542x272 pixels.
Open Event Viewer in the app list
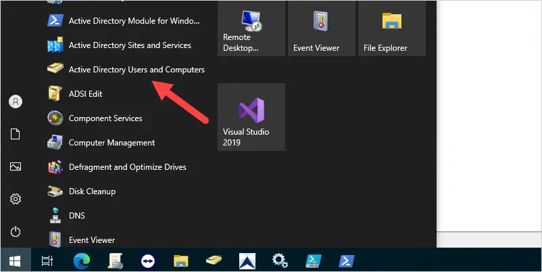click(81, 240)
